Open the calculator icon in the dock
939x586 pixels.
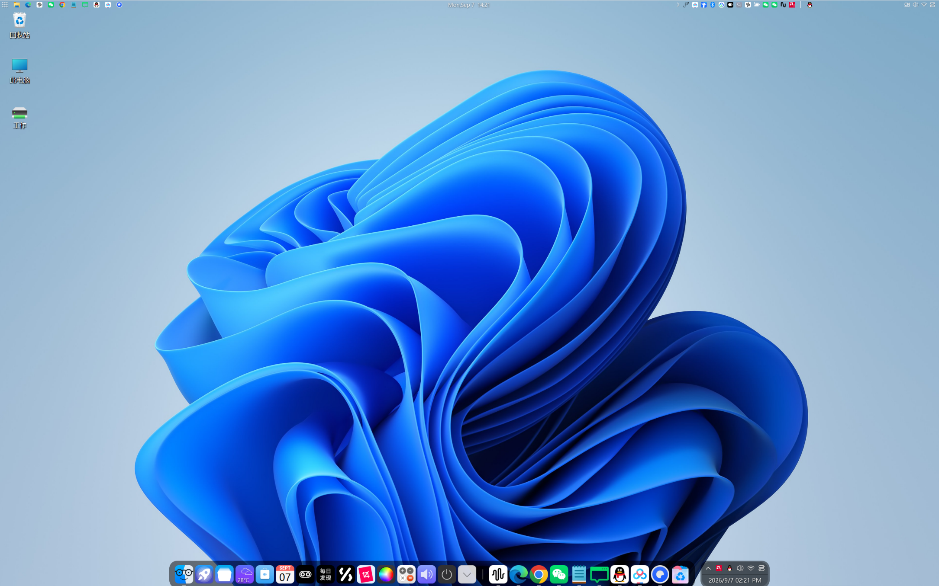406,574
